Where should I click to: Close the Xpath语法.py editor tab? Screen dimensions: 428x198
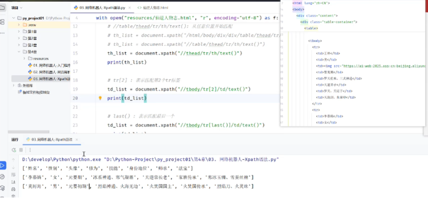(129, 8)
